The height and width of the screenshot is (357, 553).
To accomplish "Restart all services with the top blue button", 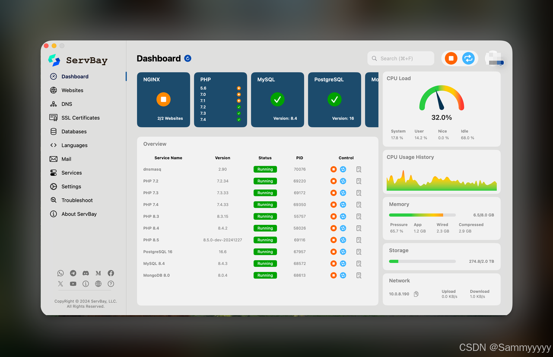I will (x=468, y=58).
